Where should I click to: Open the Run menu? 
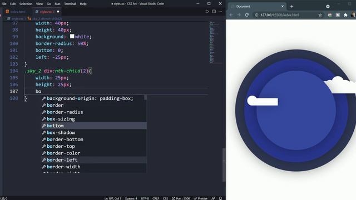pyautogui.click(x=57, y=4)
